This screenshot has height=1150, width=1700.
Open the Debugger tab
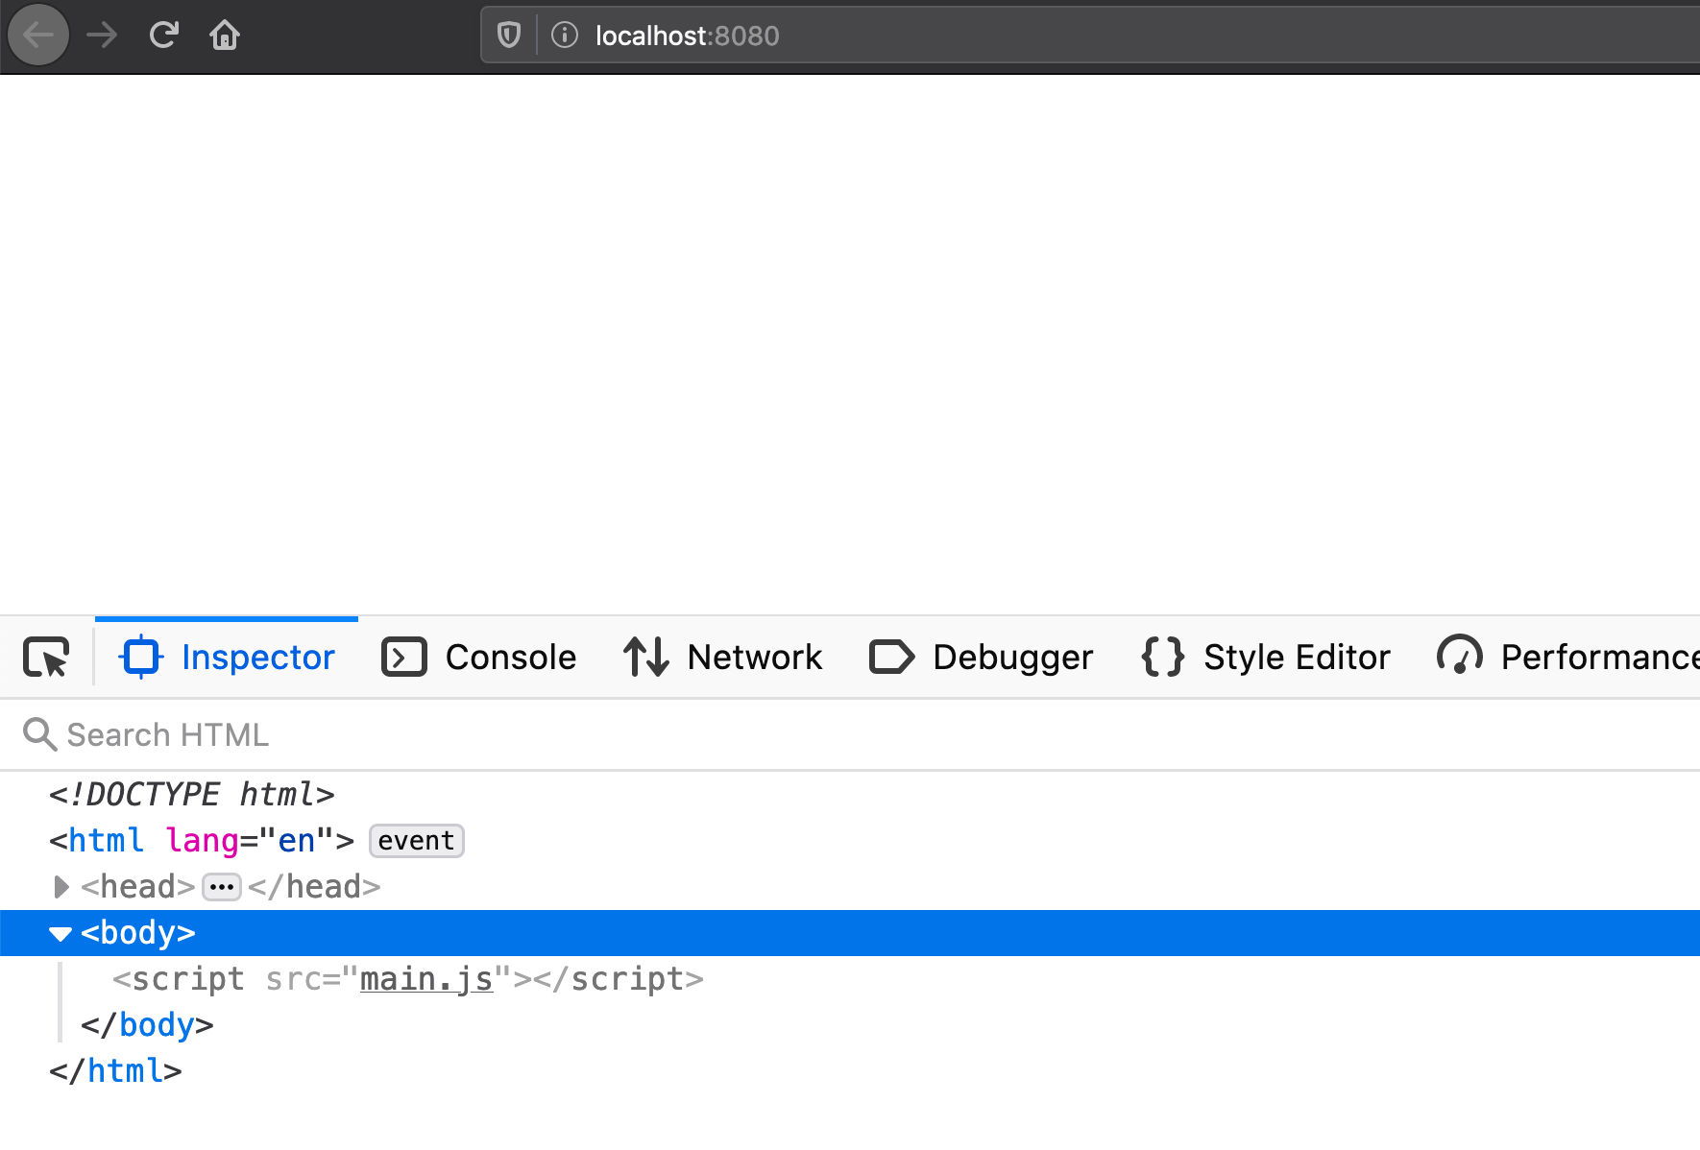click(x=981, y=658)
